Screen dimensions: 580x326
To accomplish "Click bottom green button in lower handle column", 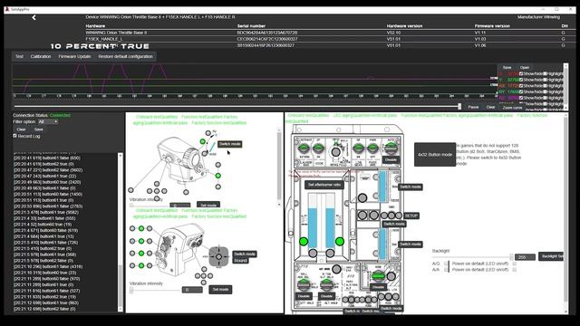I will [x=141, y=265].
